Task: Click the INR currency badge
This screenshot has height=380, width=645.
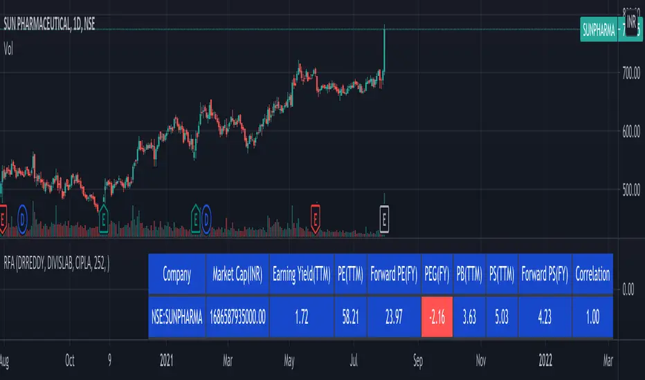Action: pyautogui.click(x=631, y=22)
